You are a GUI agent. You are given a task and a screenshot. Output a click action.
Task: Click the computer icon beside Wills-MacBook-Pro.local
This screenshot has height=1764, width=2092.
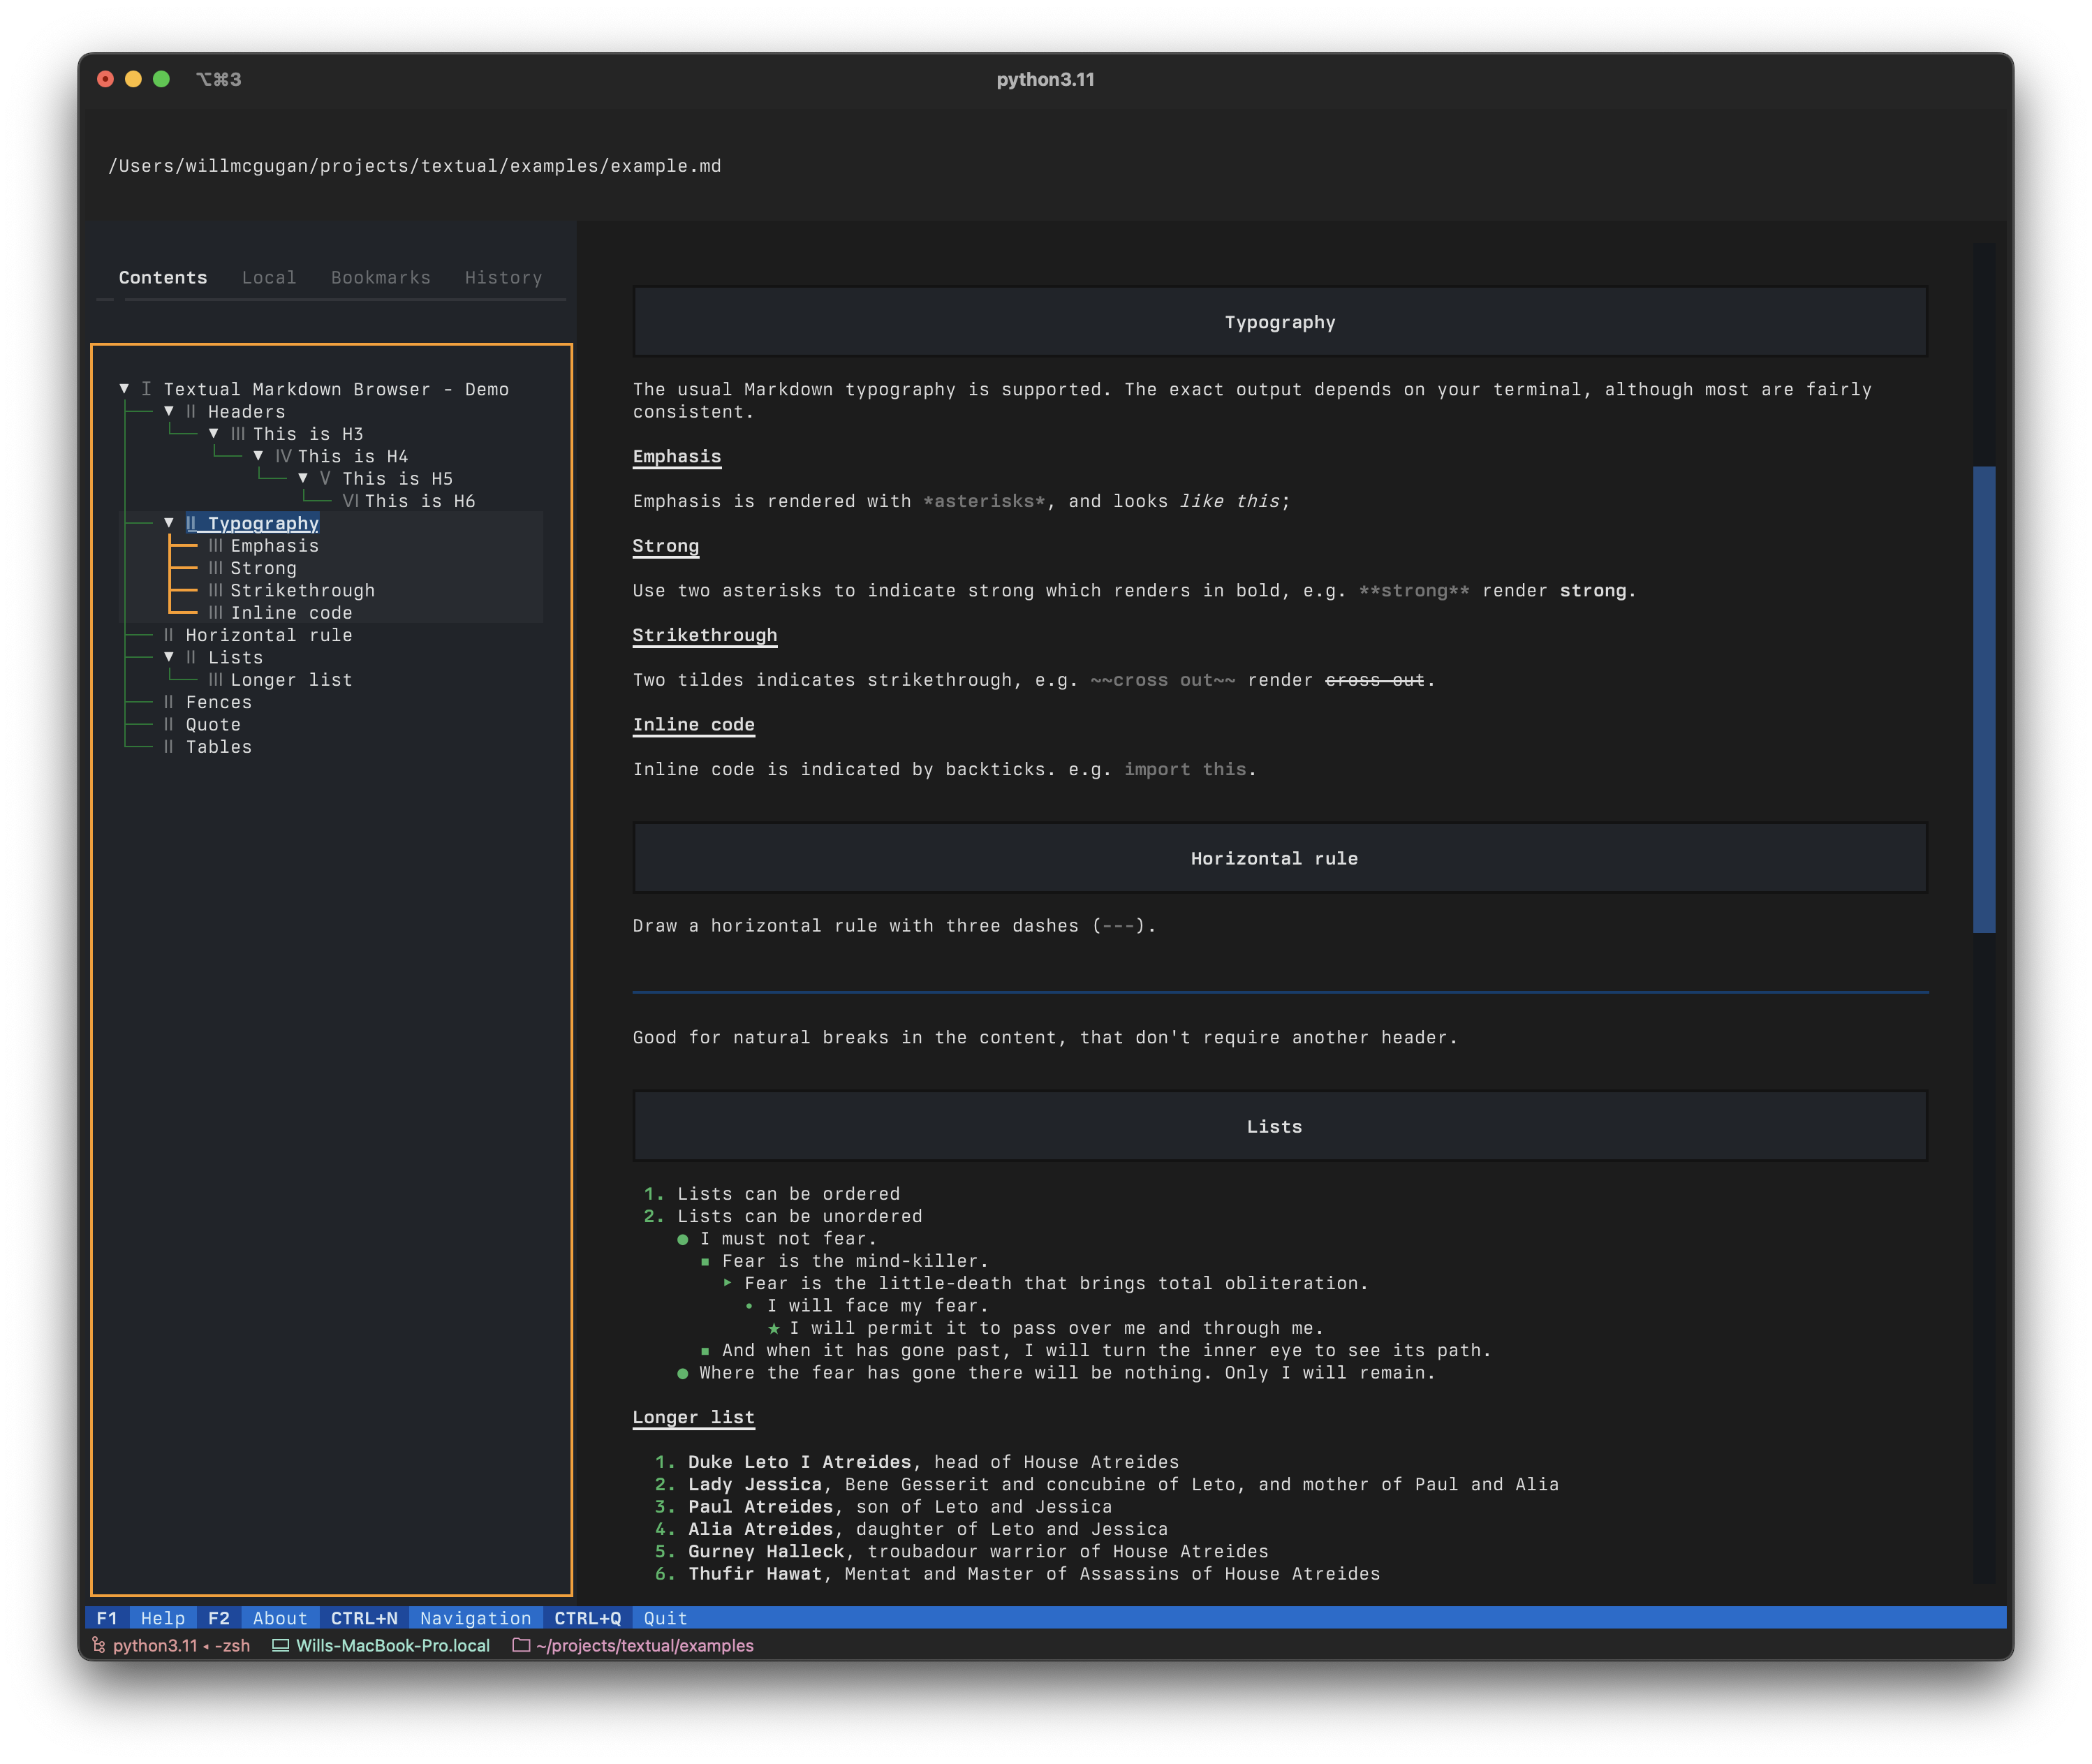(281, 1645)
